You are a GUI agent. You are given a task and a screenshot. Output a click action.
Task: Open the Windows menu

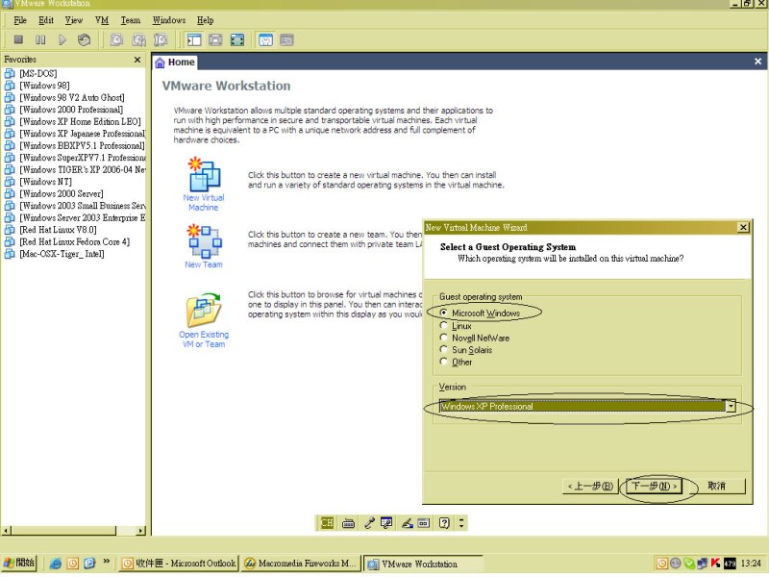[169, 20]
